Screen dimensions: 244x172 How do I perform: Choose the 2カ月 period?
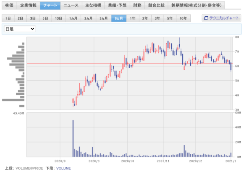(x=88, y=18)
